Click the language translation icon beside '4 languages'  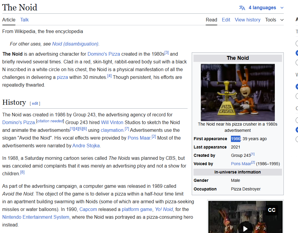coord(242,8)
